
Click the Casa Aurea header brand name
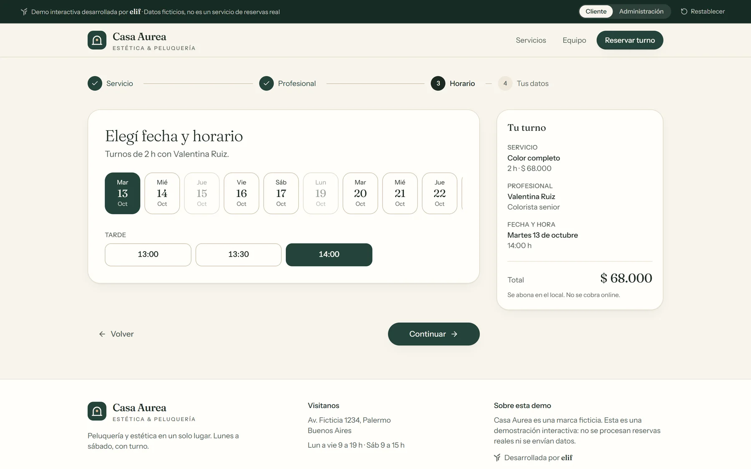(x=139, y=37)
